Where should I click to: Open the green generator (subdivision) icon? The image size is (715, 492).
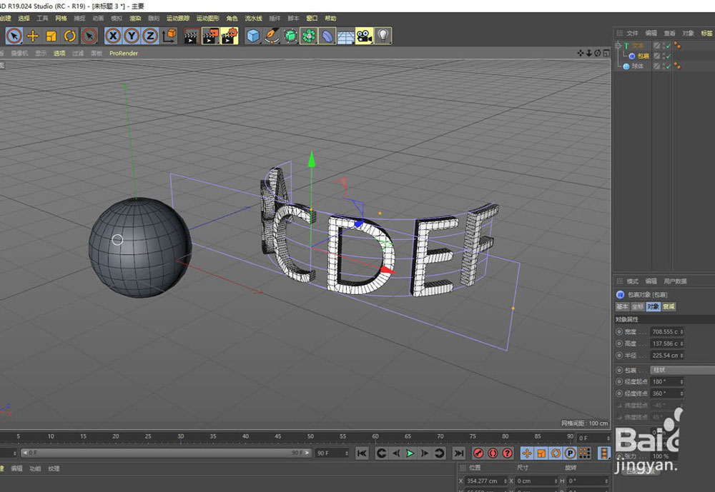click(x=290, y=36)
